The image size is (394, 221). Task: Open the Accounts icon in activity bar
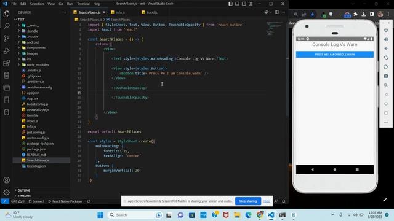7,180
